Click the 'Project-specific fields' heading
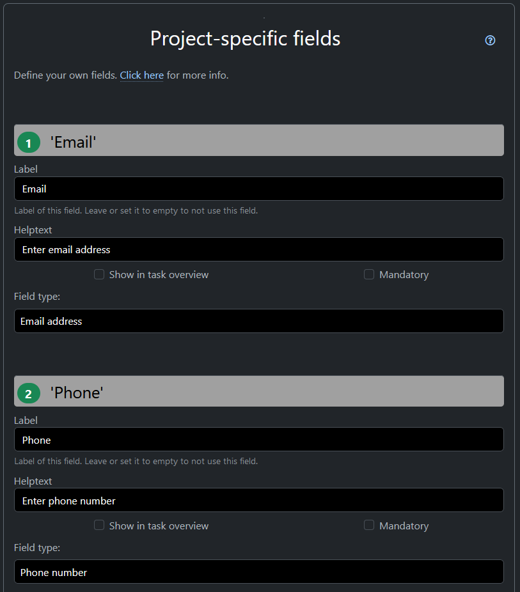This screenshot has width=520, height=592. tap(245, 38)
